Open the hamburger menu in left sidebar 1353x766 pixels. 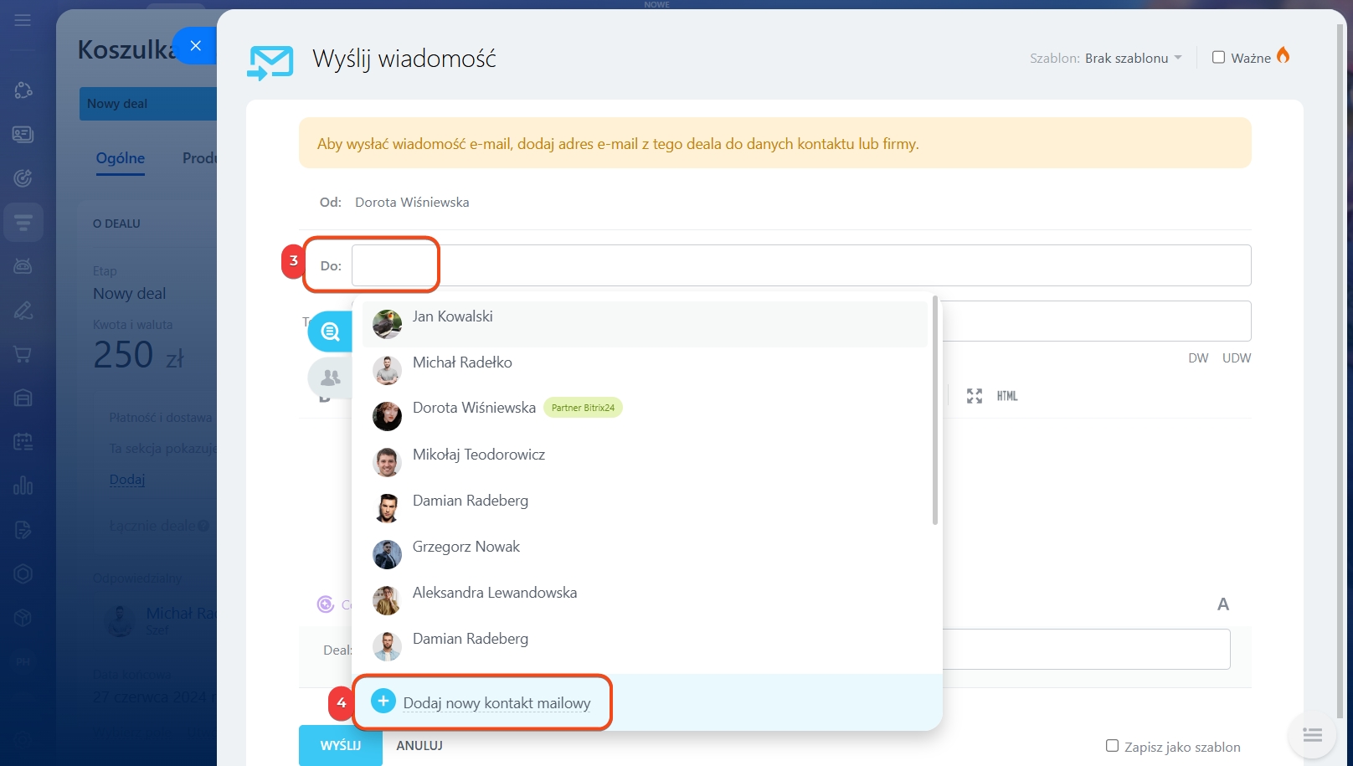coord(23,20)
